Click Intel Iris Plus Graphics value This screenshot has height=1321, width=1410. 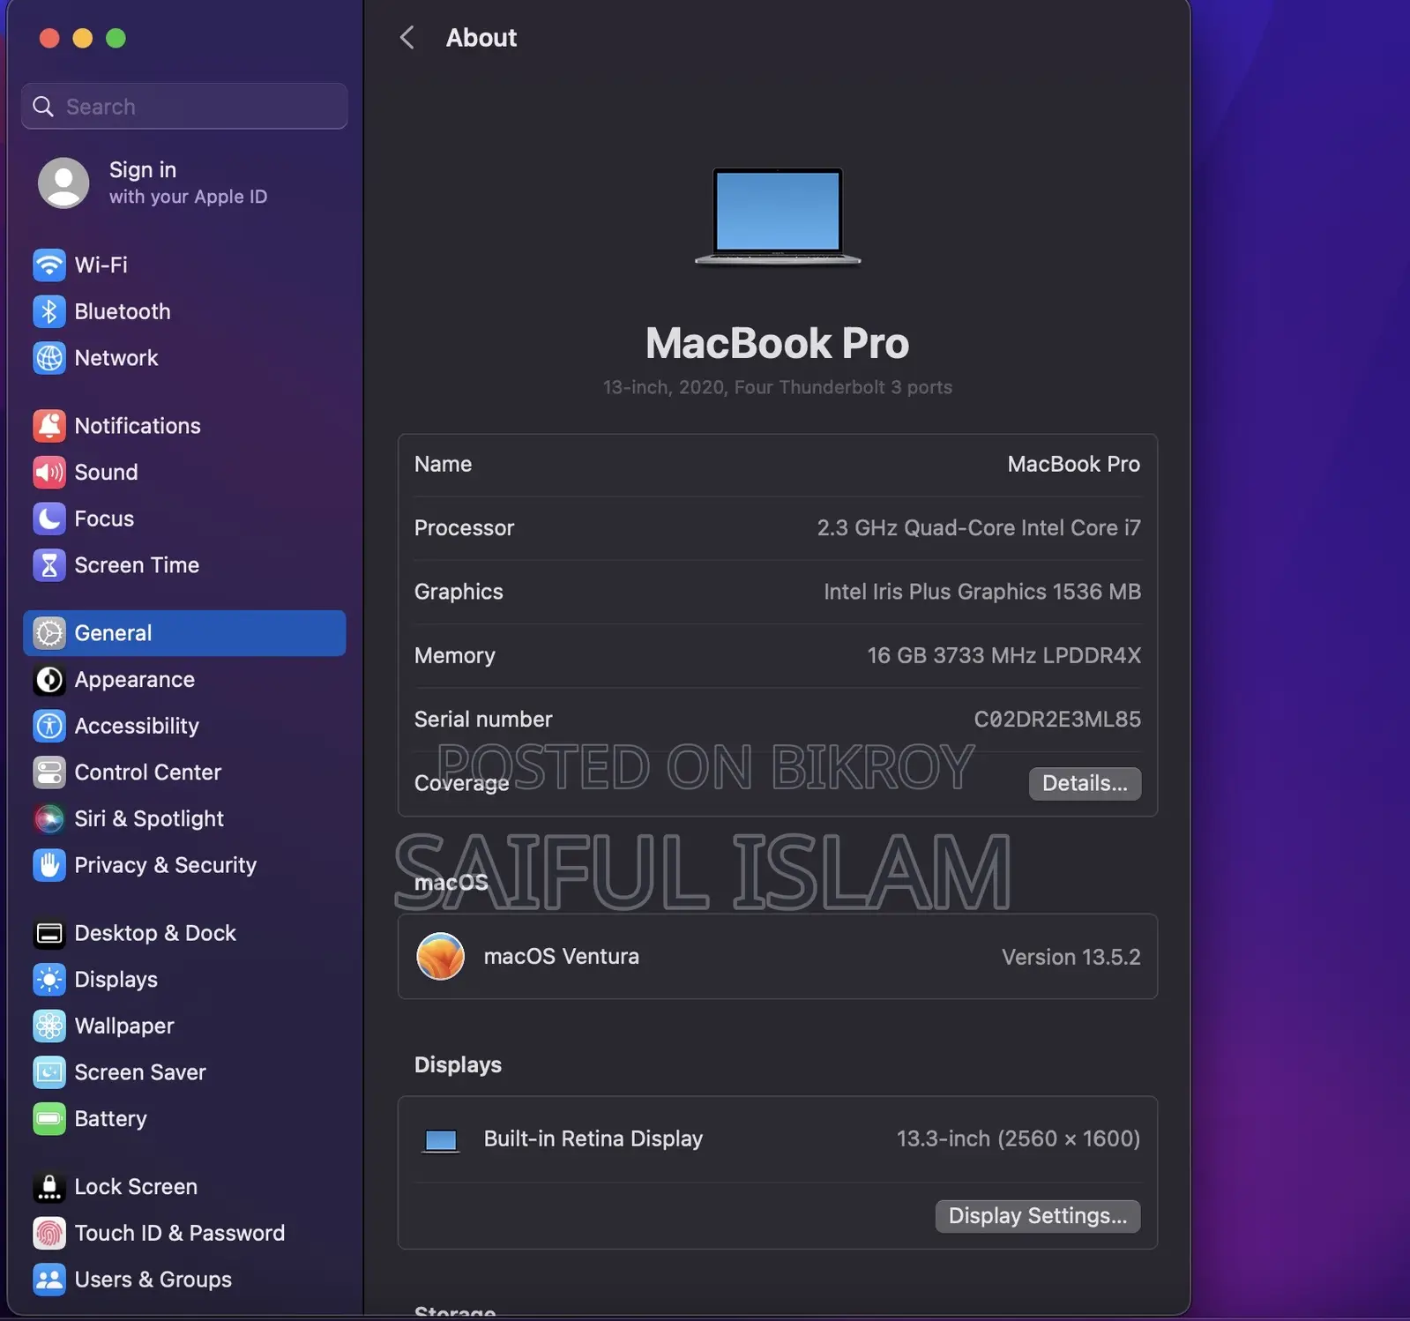coord(981,592)
